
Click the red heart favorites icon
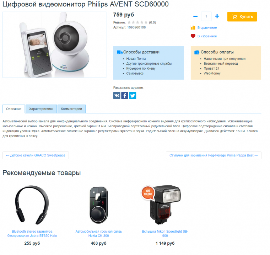(x=193, y=36)
